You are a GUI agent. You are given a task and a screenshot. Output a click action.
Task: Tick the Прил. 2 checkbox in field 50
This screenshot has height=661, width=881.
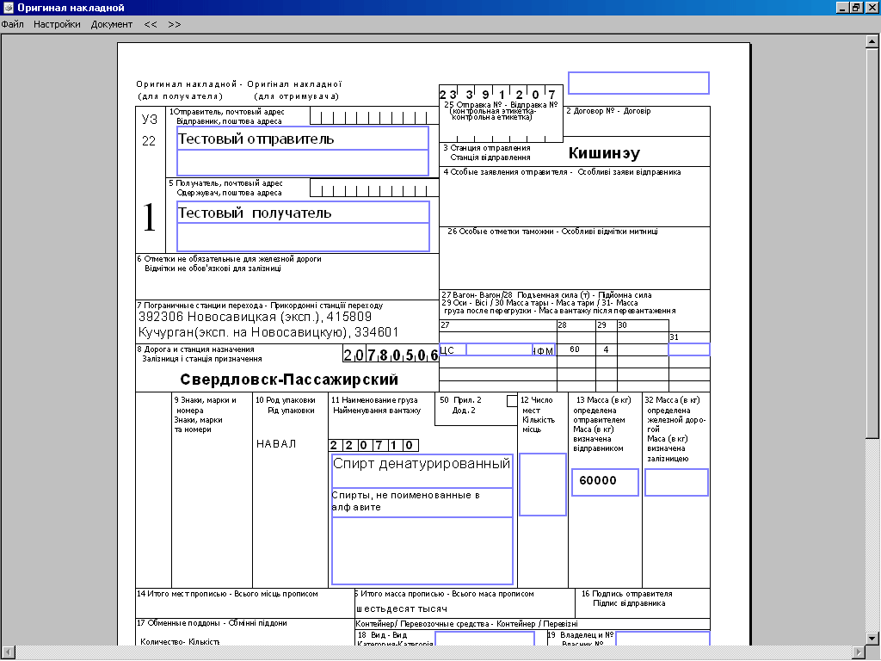[x=511, y=401]
